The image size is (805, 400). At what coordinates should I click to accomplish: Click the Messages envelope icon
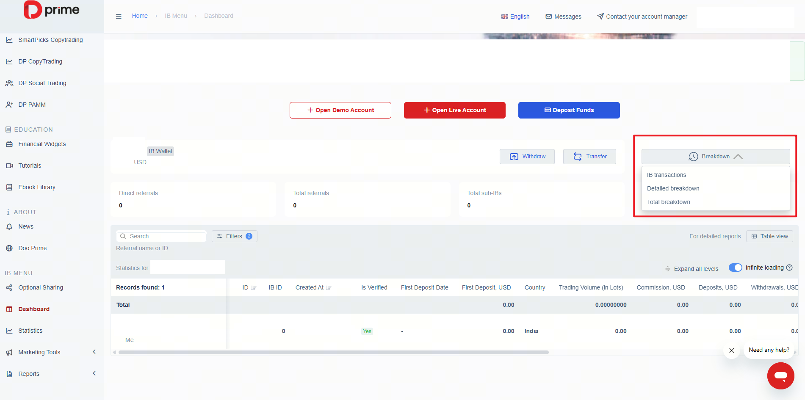click(548, 17)
